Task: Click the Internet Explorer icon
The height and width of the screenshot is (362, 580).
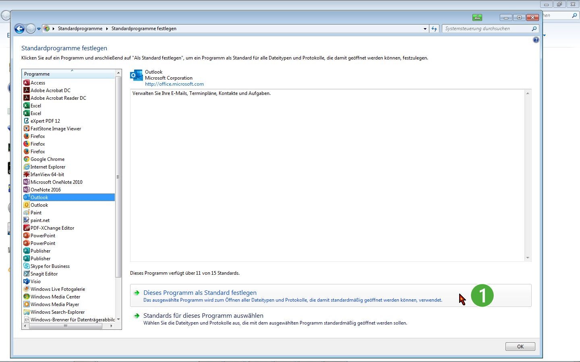Action: 27,167
